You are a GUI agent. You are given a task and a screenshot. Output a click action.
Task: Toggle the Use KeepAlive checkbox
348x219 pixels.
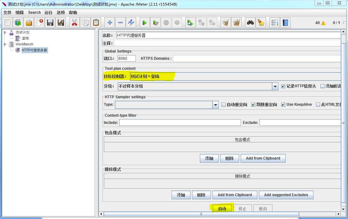(283, 104)
